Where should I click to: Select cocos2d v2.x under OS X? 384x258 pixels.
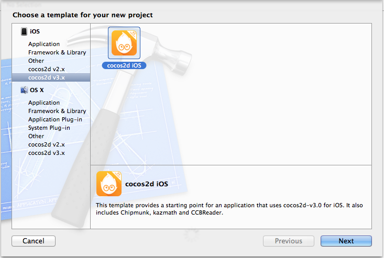click(x=46, y=144)
